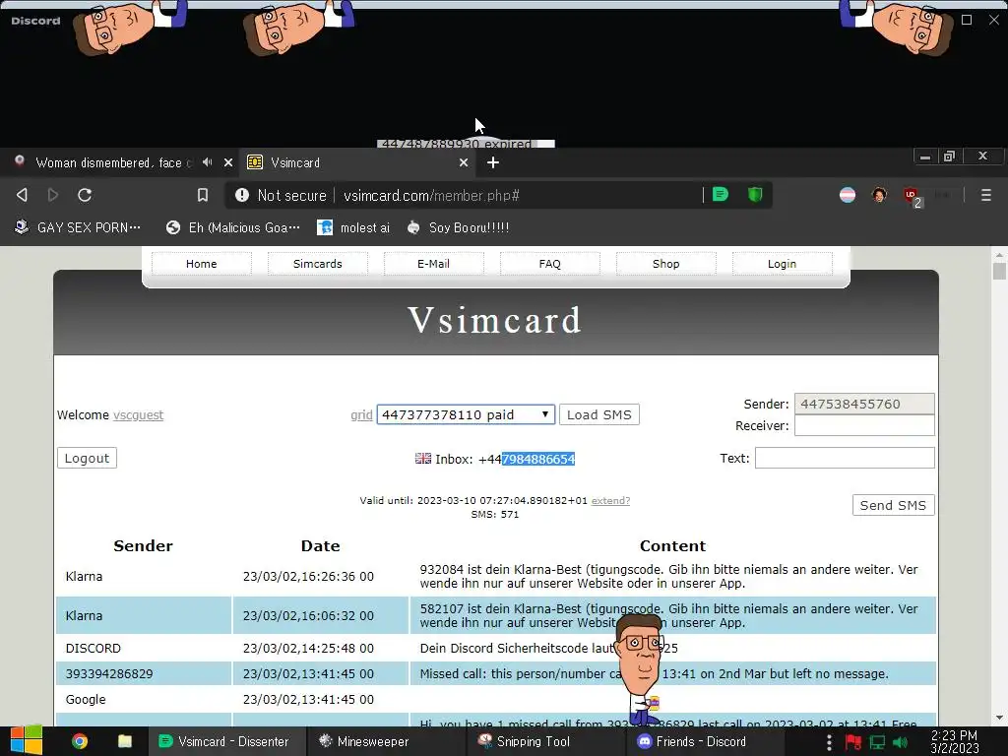Click the UK flag next to Inbox
Screen dimensions: 1008x756
(423, 459)
